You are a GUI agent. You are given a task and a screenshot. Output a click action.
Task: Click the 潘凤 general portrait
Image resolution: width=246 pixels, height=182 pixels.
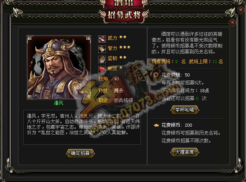click(59, 67)
